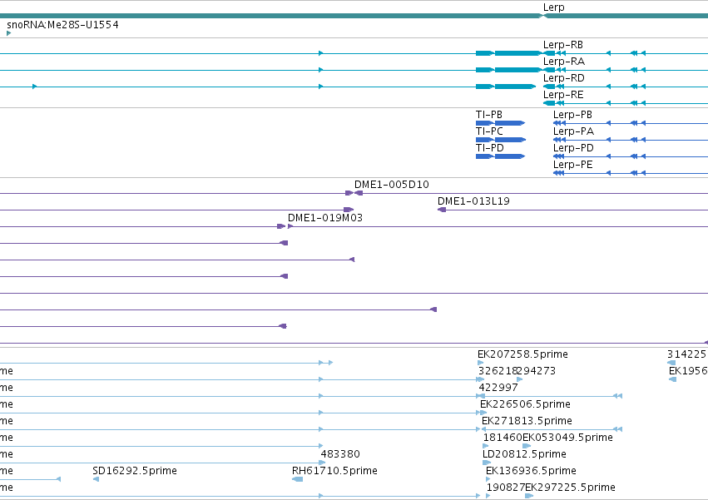Screen dimensions: 708x500
Task: Click the 483380 EST label
Action: click(x=340, y=454)
